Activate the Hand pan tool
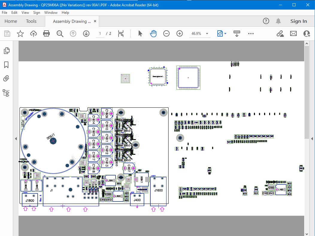Image resolution: width=315 pixels, height=236 pixels. (153, 34)
